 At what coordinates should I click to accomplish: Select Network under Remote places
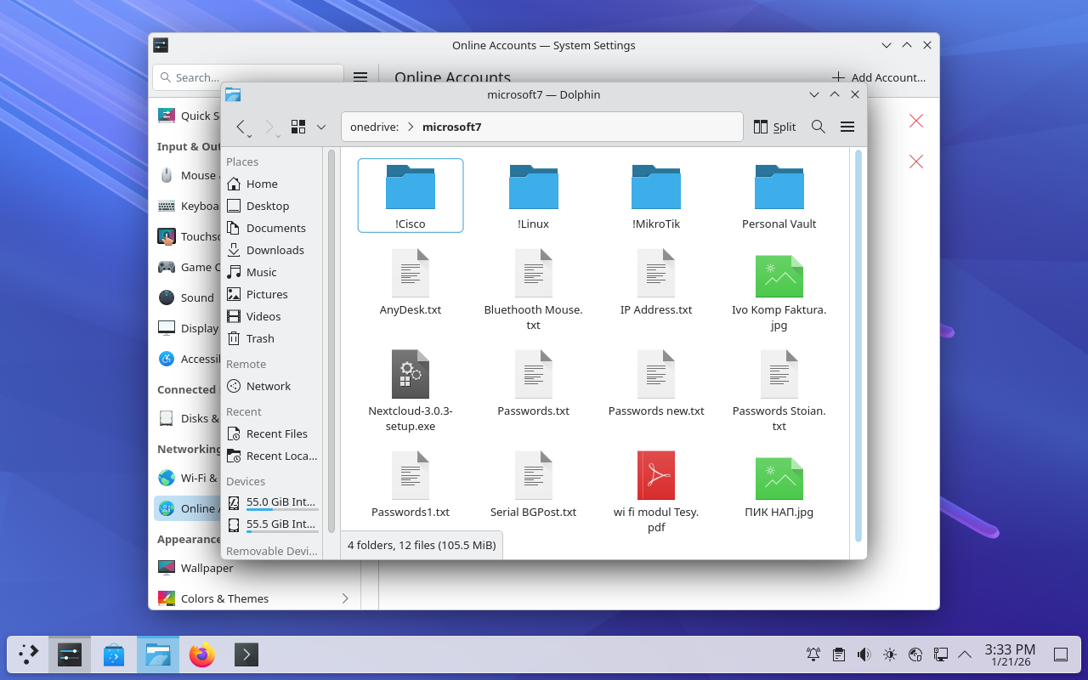coord(268,386)
